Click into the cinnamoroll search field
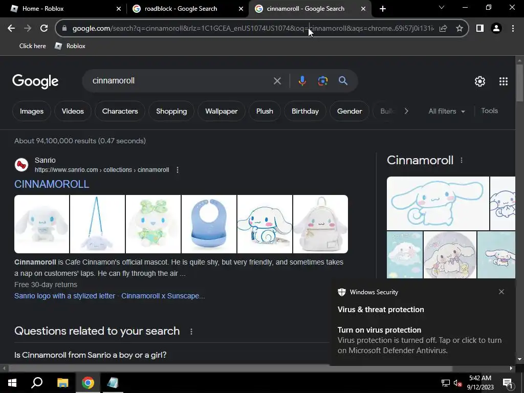The width and height of the screenshot is (524, 393). coord(181,81)
